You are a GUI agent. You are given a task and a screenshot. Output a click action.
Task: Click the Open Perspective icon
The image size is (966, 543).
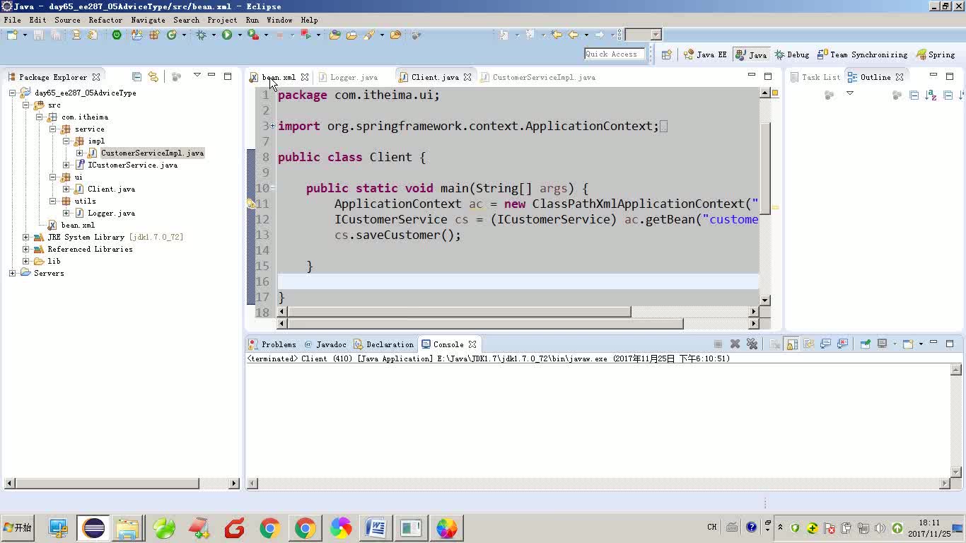666,54
